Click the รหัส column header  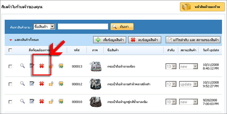coord(77,50)
